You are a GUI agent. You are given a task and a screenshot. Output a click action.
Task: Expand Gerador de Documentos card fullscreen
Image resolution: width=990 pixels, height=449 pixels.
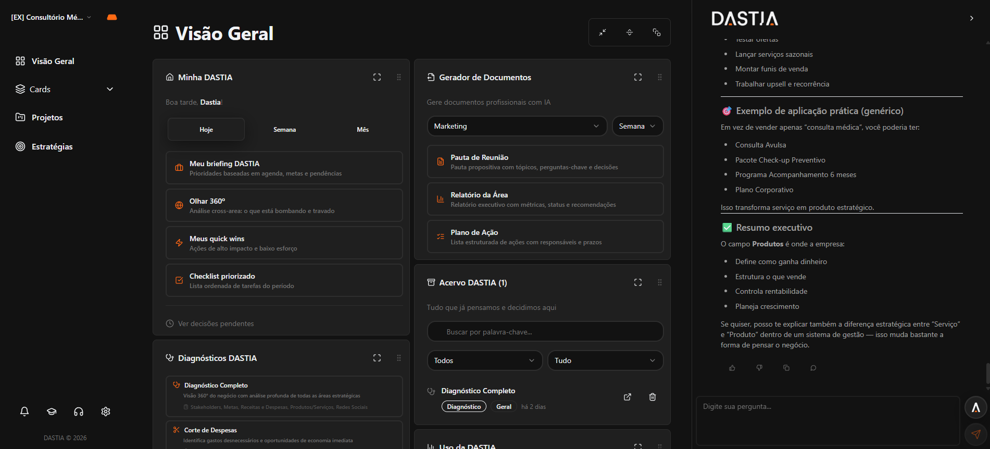pyautogui.click(x=638, y=77)
